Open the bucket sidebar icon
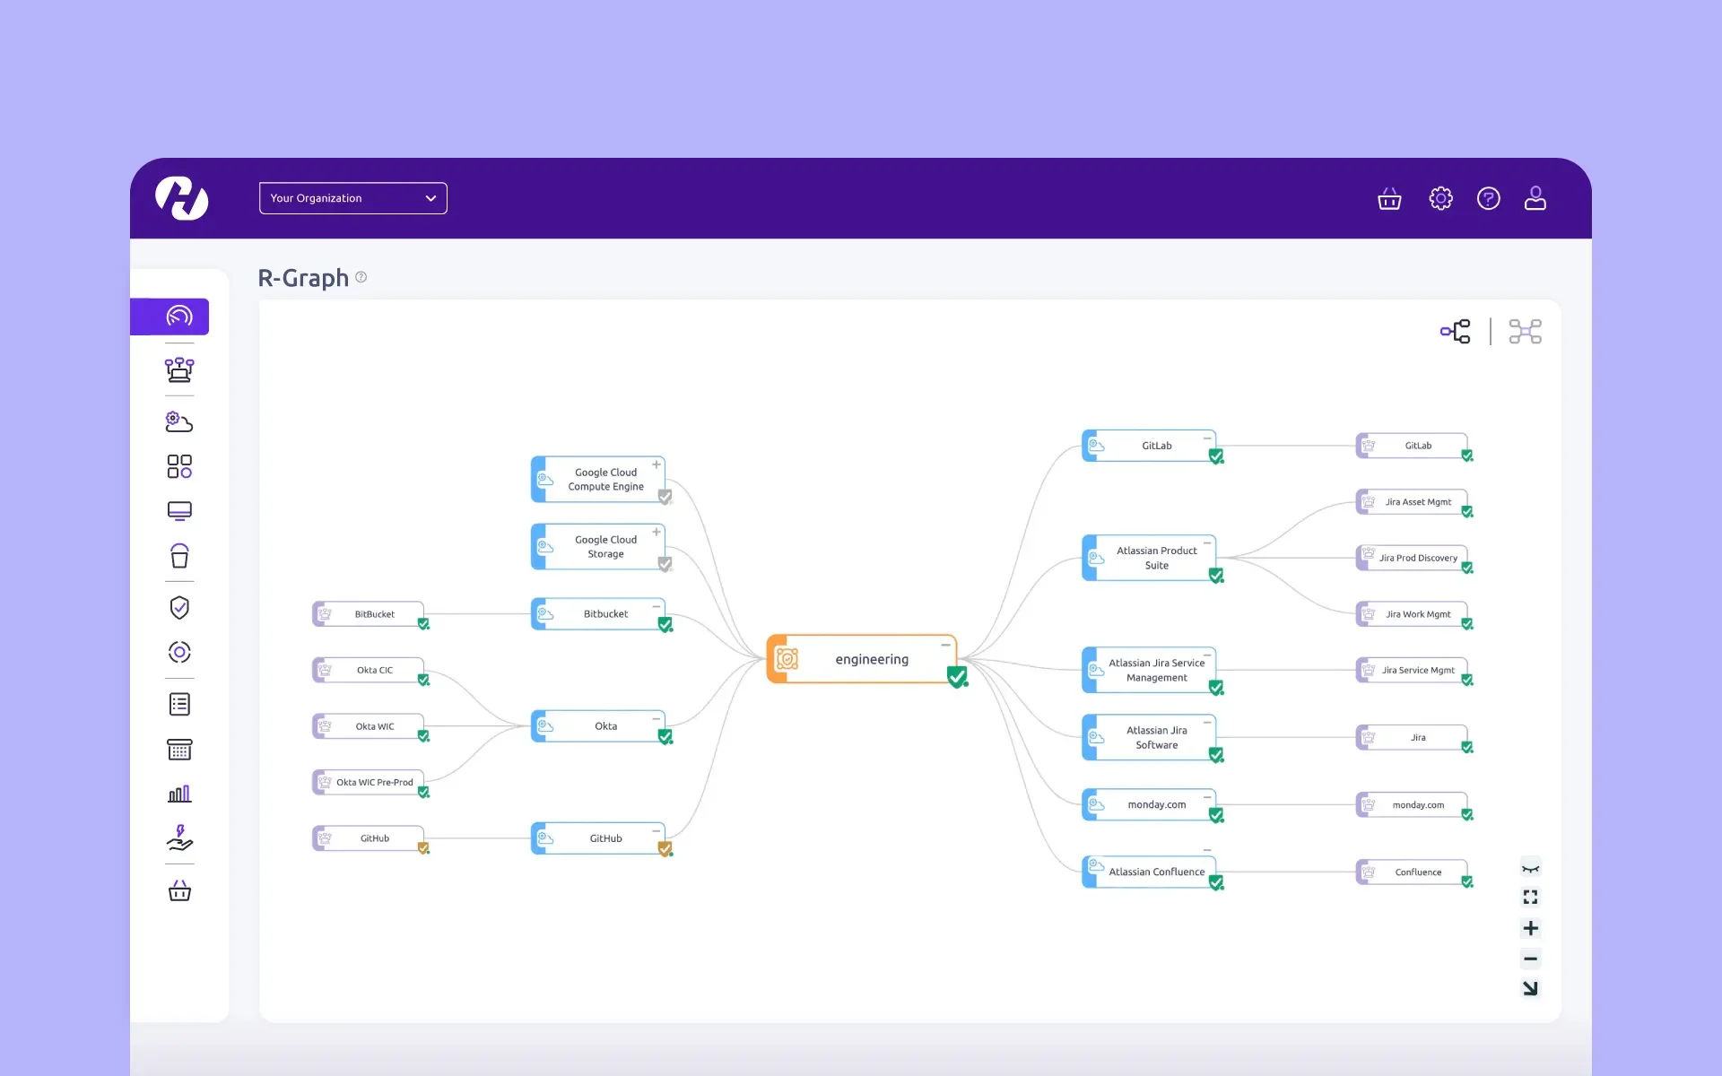The image size is (1722, 1076). coord(179,556)
